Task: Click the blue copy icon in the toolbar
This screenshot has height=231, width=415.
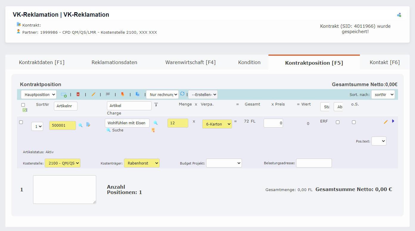Action: (137, 94)
